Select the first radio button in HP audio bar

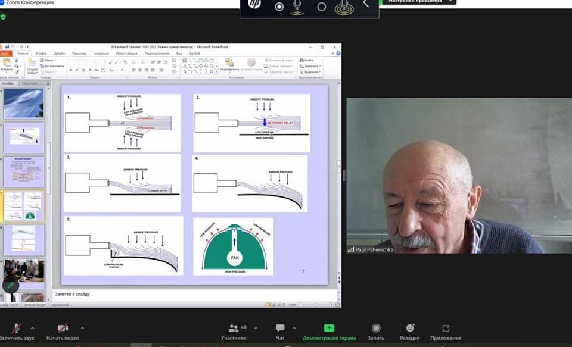pos(279,7)
